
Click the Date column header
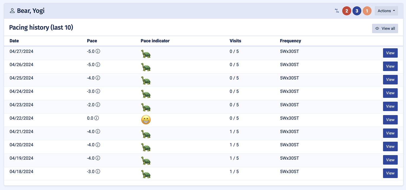[x=14, y=41]
